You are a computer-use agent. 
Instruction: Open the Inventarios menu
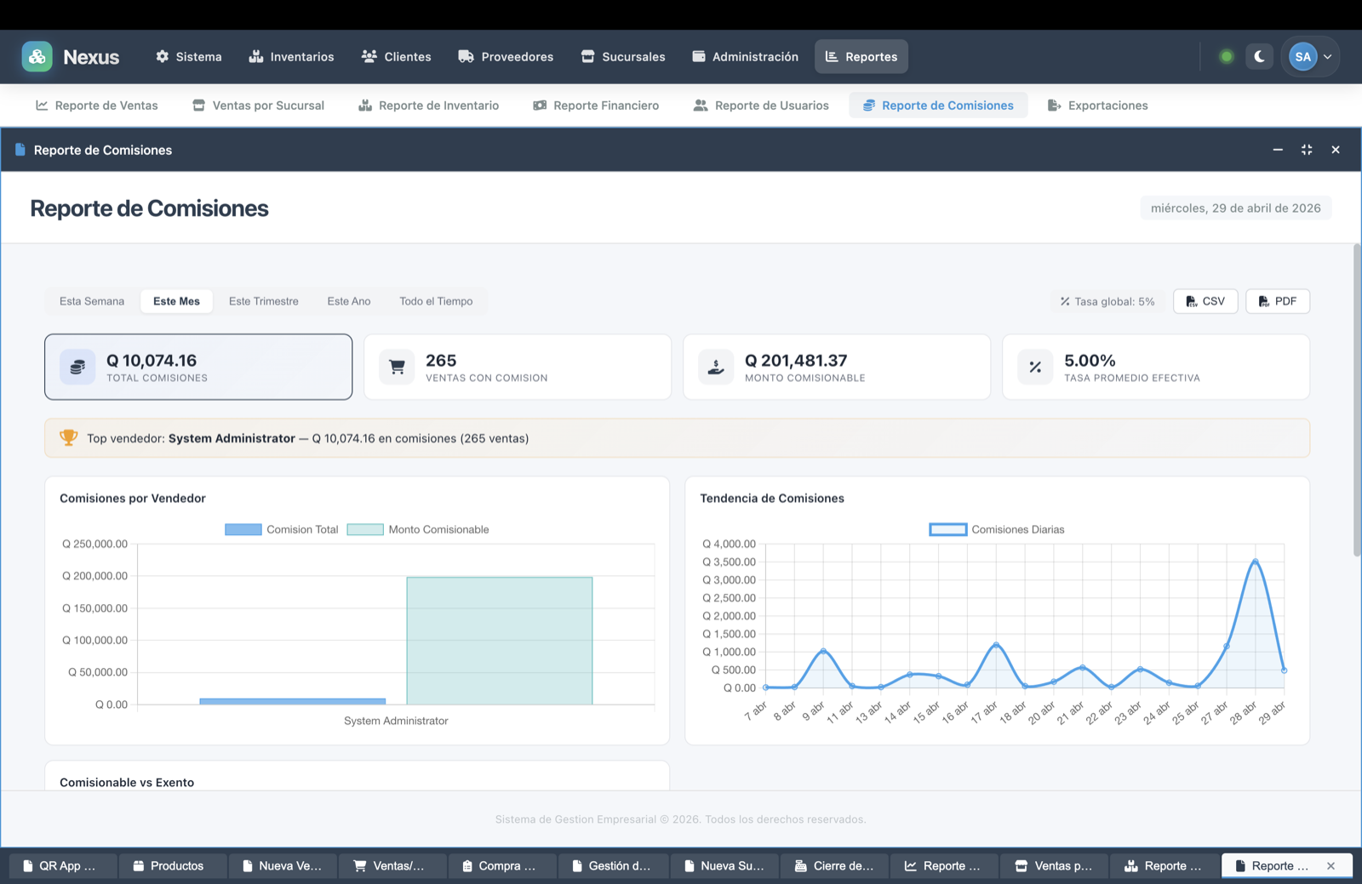(291, 57)
